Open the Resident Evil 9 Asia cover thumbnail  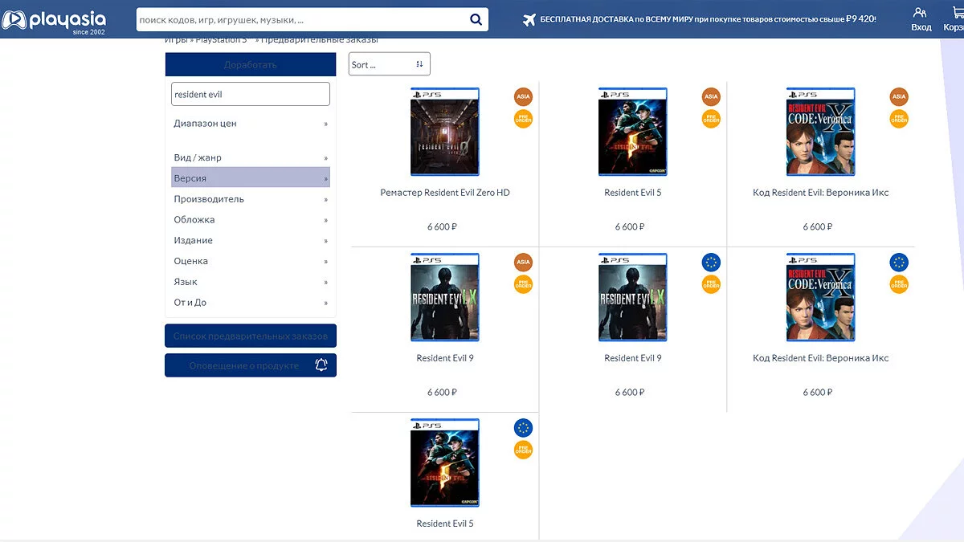pyautogui.click(x=444, y=297)
